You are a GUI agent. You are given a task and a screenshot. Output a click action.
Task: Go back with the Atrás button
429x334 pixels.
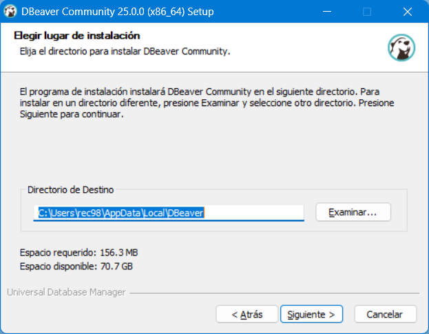point(247,314)
